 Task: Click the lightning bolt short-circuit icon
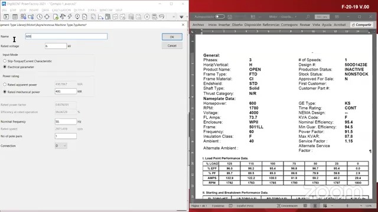70,16
